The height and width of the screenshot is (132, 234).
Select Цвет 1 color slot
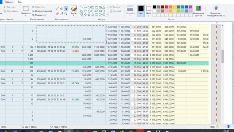pos(141,11)
